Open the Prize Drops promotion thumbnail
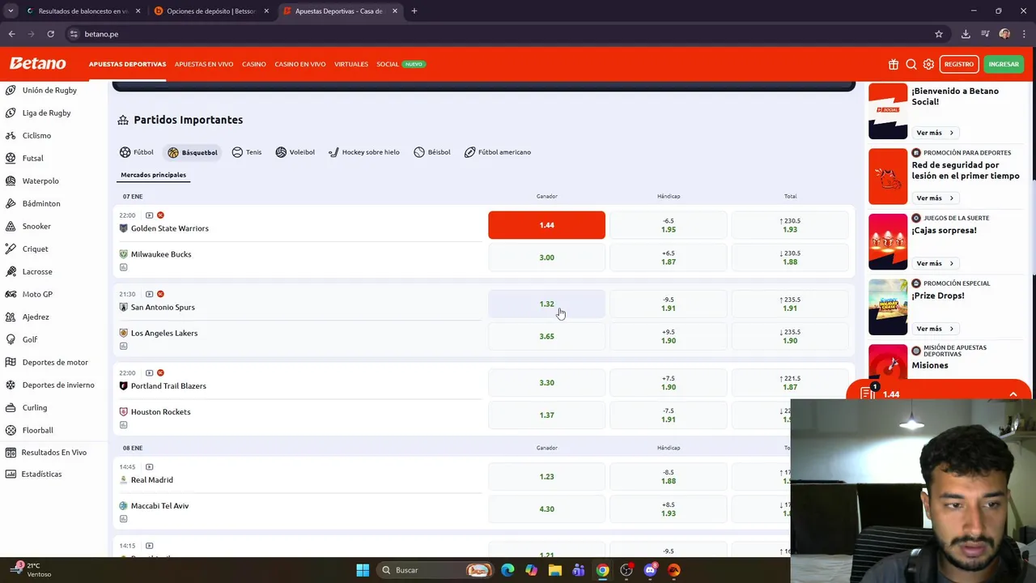The height and width of the screenshot is (583, 1036). point(888,307)
